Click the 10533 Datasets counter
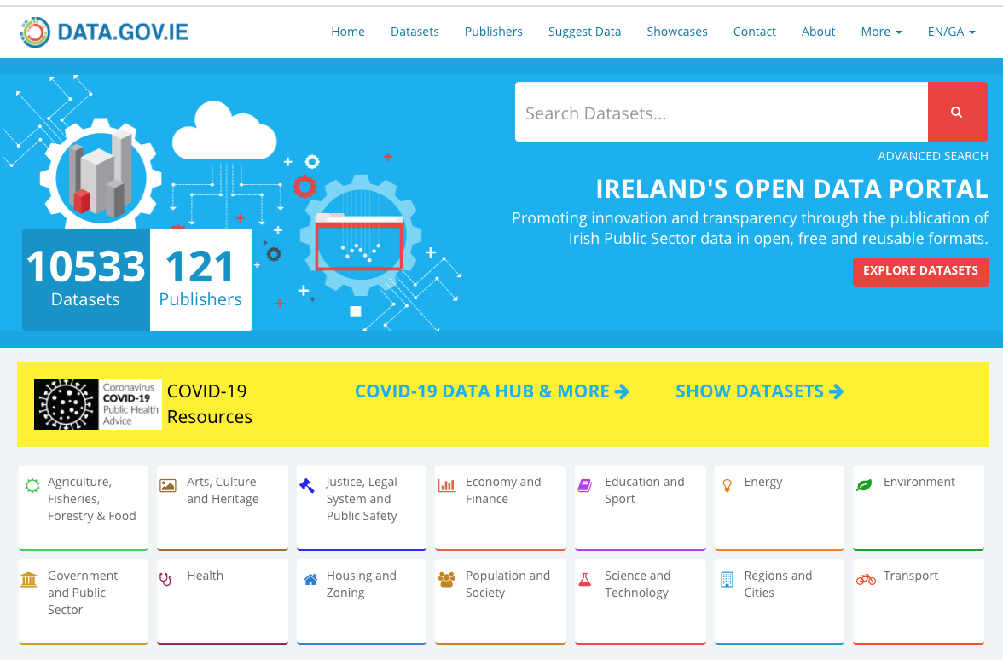 pos(85,280)
